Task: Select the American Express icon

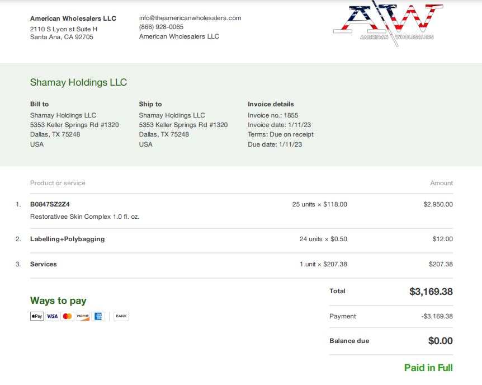Action: (x=98, y=316)
